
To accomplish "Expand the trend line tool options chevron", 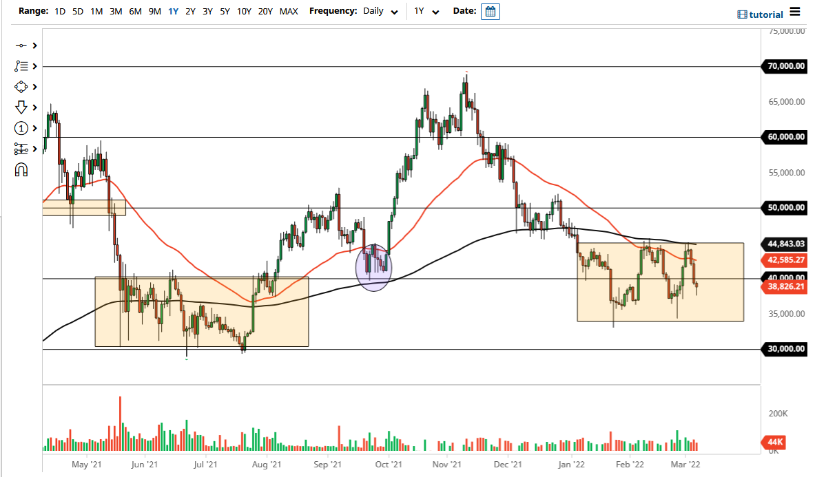I will point(34,45).
